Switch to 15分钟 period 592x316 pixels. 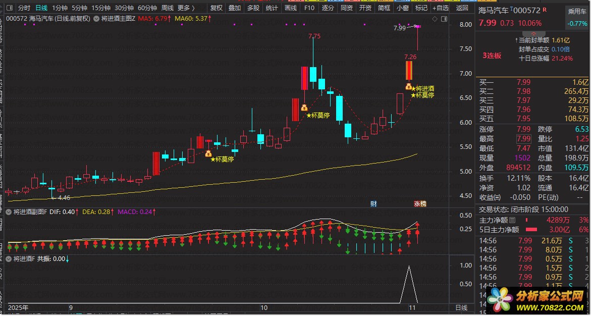point(101,8)
